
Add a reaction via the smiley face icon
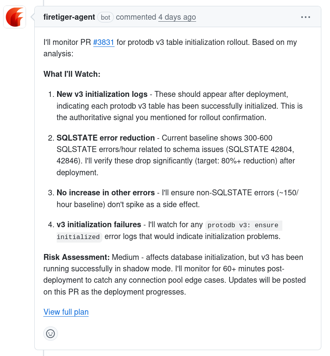tap(50, 333)
